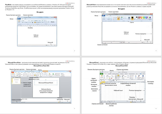Screen dimensions: 162x114
Task: Open the number format dropdown in Excel's ribbon
Action: 124,75
